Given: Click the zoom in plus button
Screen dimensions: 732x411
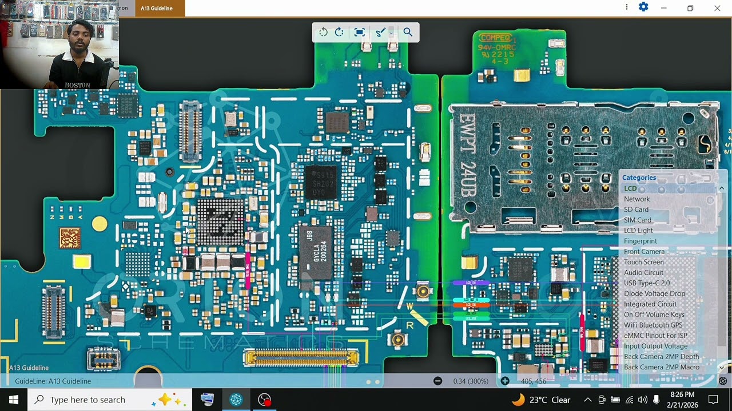Looking at the screenshot, I should (x=505, y=381).
